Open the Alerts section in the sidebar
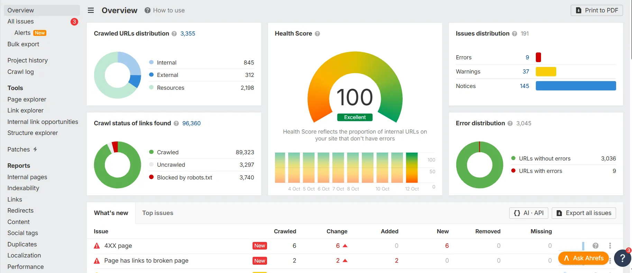 [x=22, y=33]
